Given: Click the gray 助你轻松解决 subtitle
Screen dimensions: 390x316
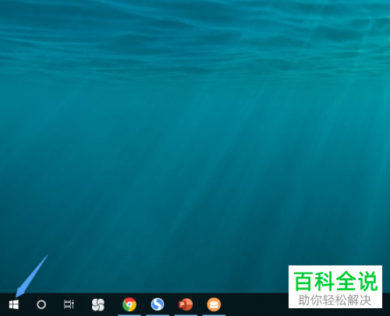Looking at the screenshot, I should tap(335, 300).
